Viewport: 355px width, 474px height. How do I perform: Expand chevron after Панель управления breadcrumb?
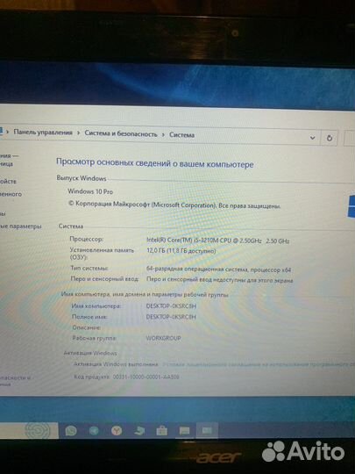(x=78, y=133)
